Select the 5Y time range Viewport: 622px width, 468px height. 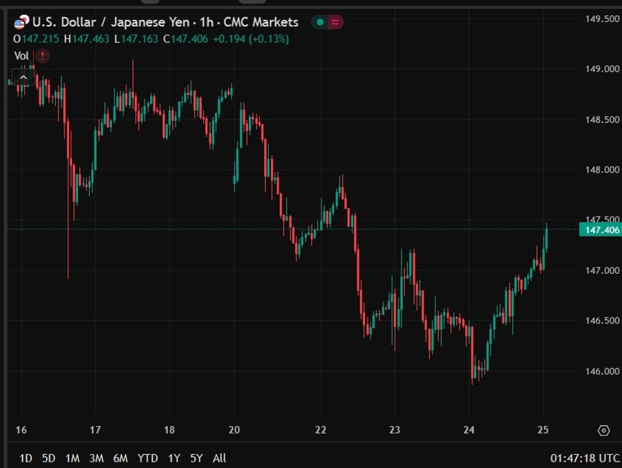[196, 458]
